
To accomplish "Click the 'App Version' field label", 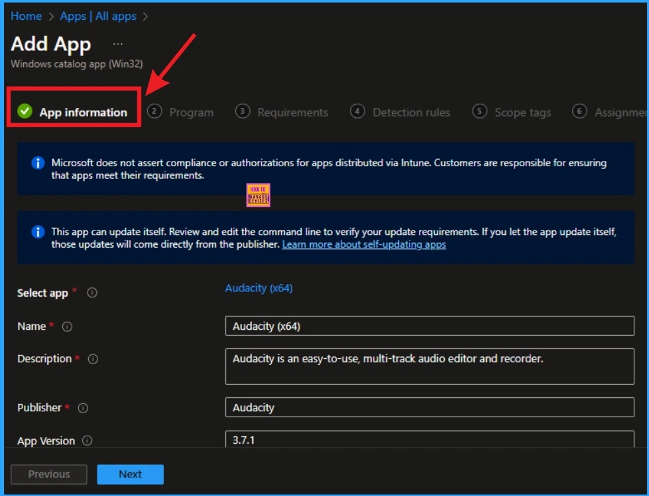I will click(46, 441).
